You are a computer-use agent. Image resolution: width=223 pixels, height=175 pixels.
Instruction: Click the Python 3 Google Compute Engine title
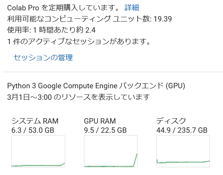(96, 86)
